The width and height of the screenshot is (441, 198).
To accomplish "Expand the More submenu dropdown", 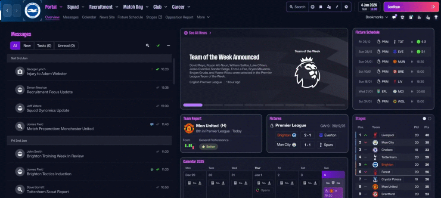I will tap(203, 17).
